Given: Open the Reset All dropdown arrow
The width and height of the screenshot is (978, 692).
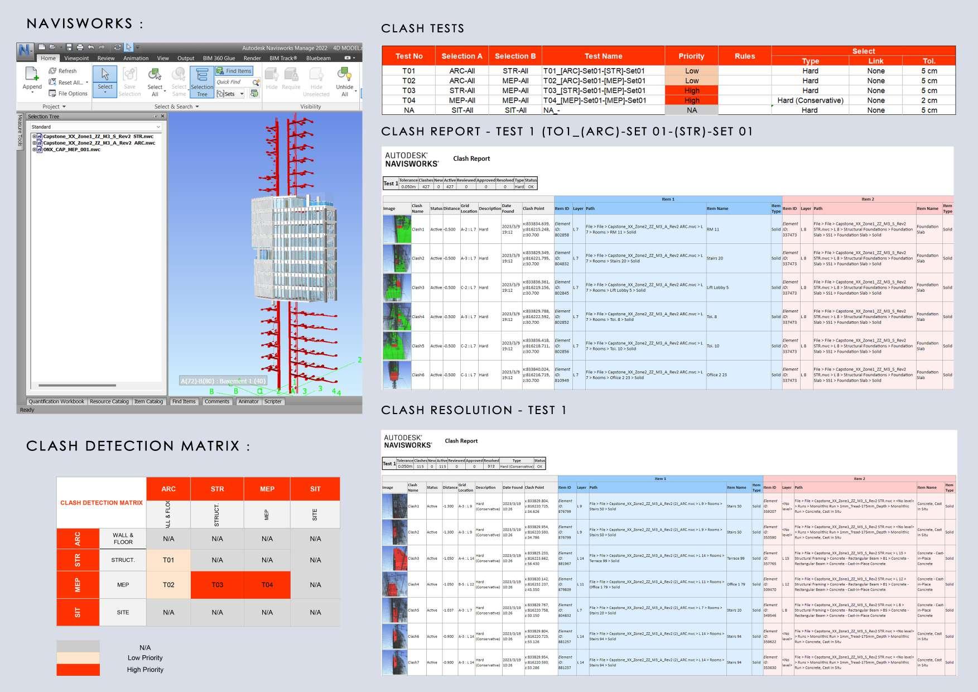Looking at the screenshot, I should click(87, 83).
